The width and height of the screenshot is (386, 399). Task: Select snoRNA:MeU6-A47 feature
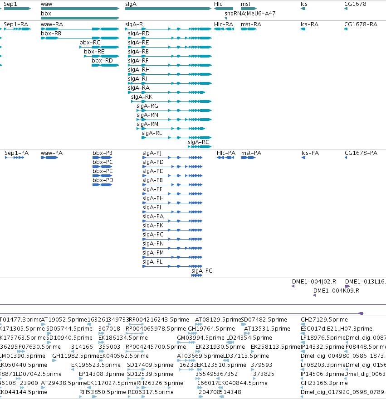pyautogui.click(x=226, y=18)
